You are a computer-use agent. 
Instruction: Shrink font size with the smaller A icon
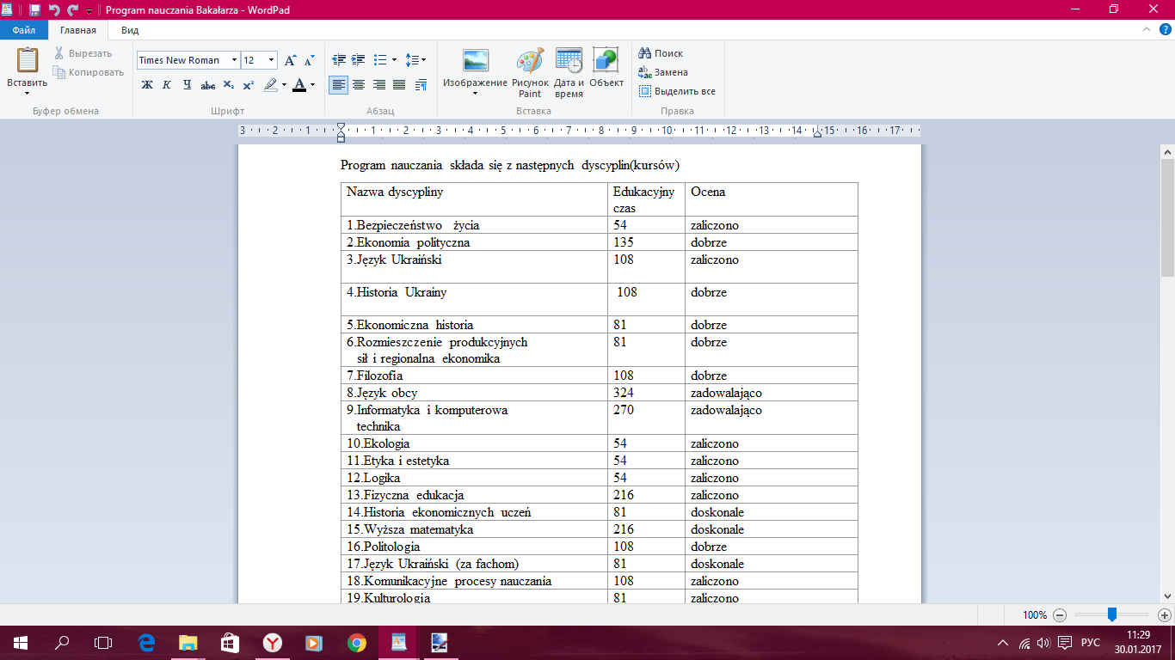tap(309, 60)
